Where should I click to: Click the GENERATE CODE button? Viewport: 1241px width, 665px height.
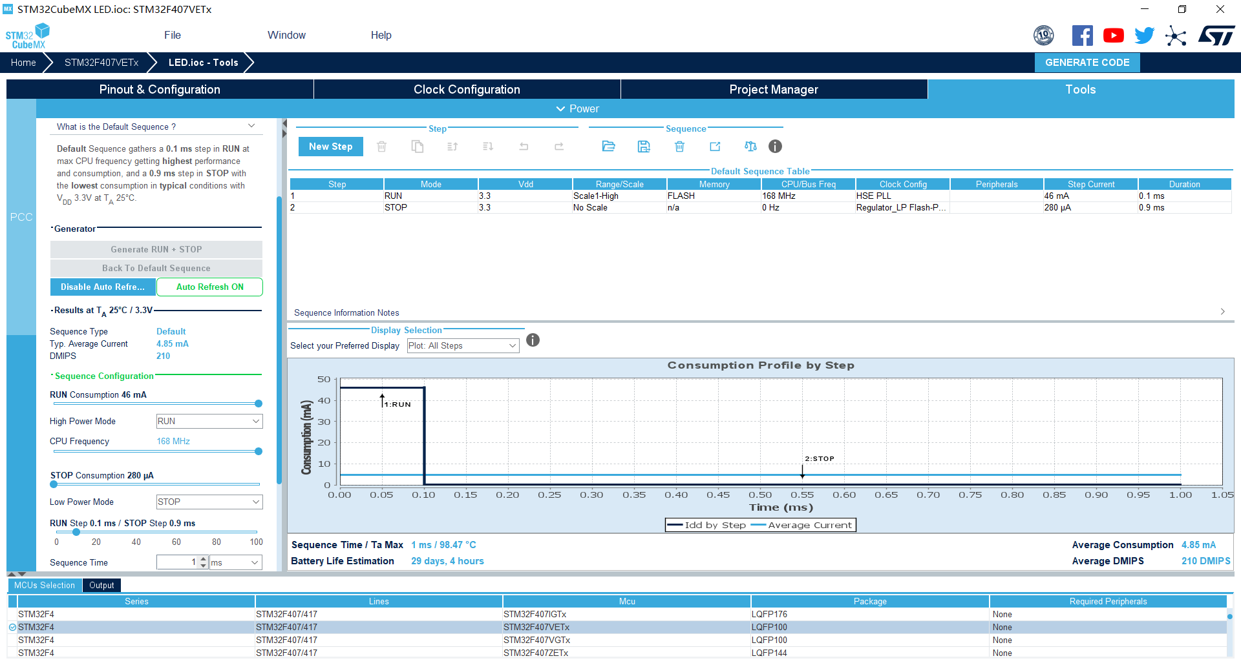(x=1087, y=63)
